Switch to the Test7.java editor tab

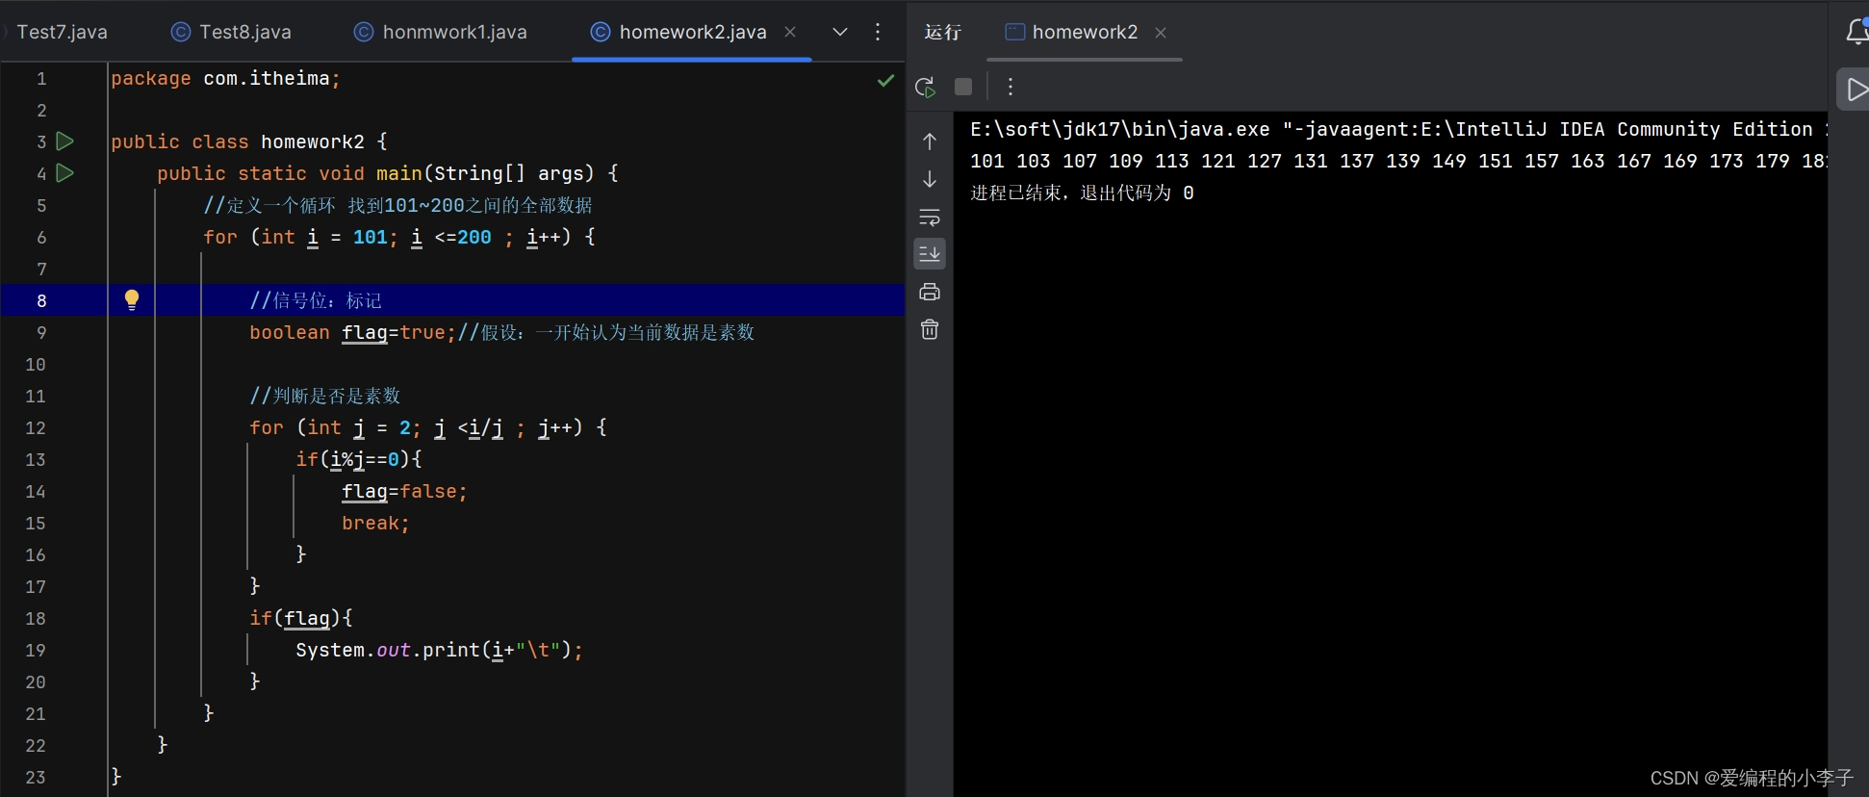62,32
